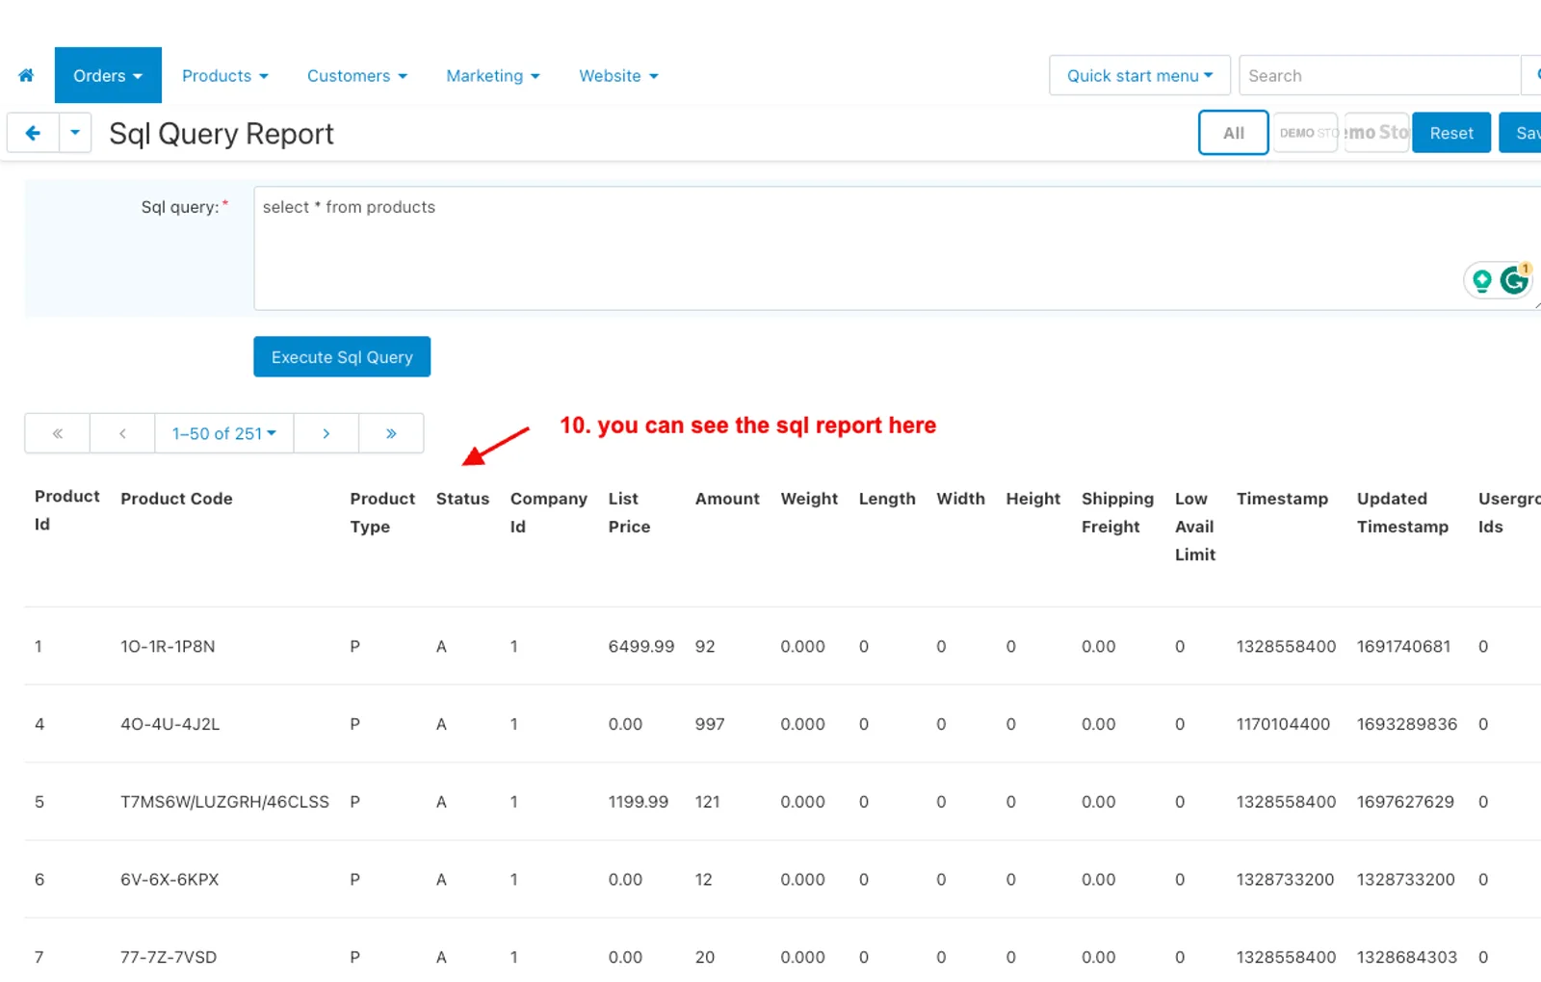Go back with the left arrow button

[x=33, y=133]
